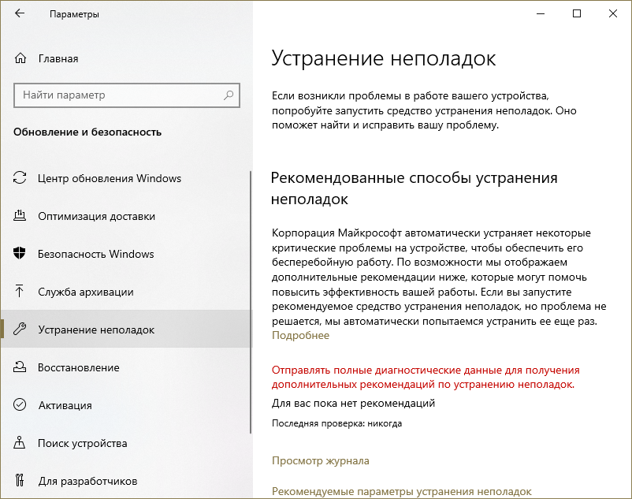Viewport: 632px width, 499px height.
Task: Select Устранение неполадок in sidebar
Action: (96, 330)
